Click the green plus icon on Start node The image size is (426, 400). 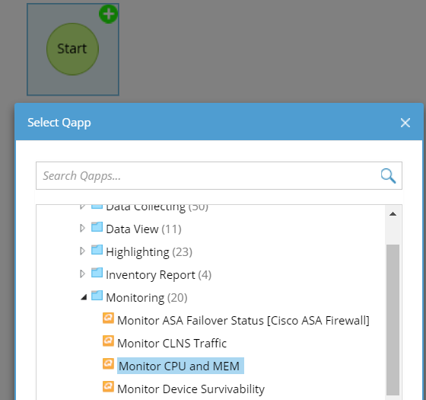[x=108, y=14]
